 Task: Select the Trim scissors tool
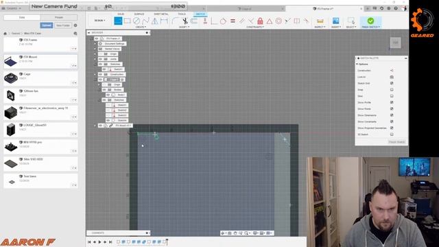[x=185, y=21]
